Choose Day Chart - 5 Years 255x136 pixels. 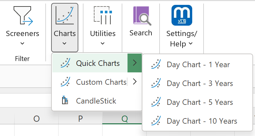point(197,102)
